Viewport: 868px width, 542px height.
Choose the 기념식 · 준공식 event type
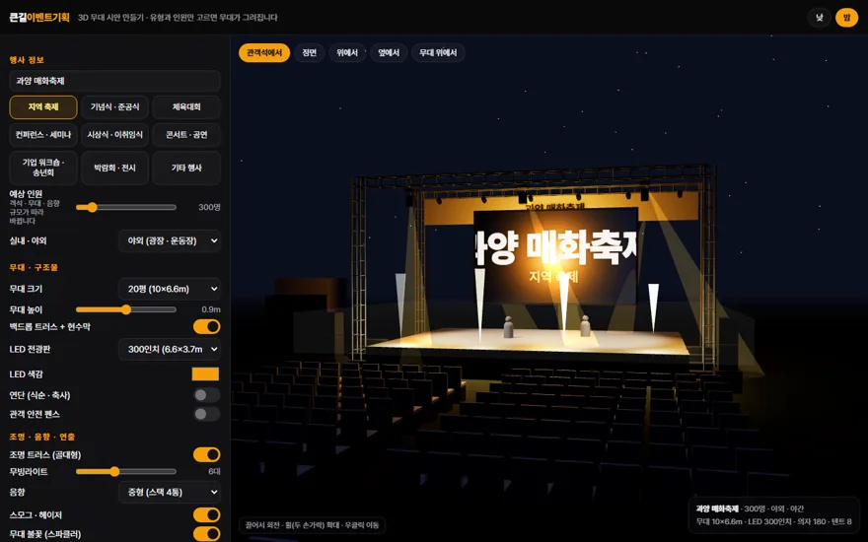114,106
